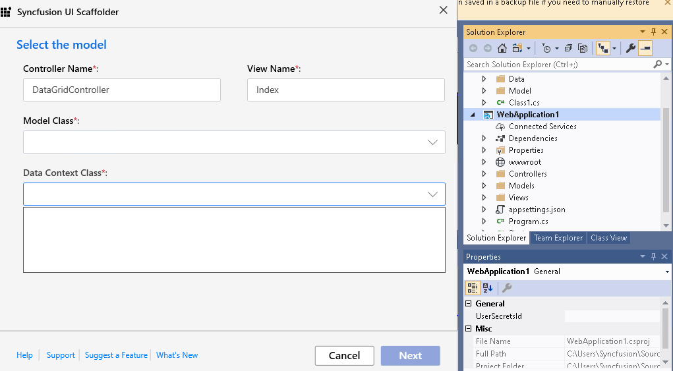The height and width of the screenshot is (371, 673).
Task: Switch to the Team Explorer tab
Action: click(558, 238)
